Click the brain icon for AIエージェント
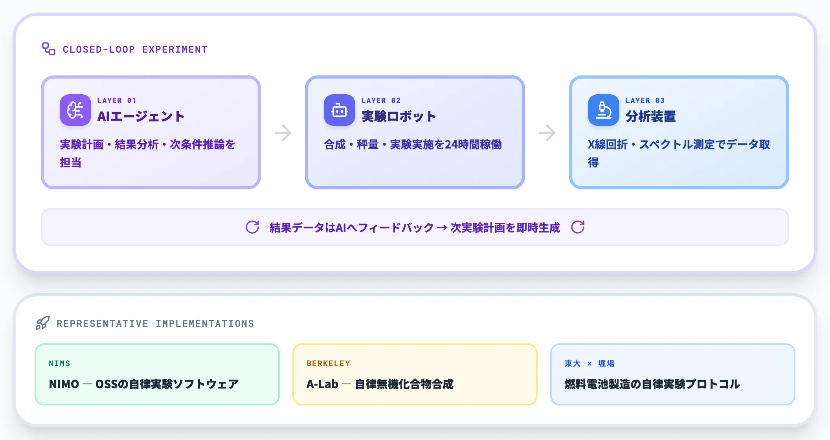 75,110
